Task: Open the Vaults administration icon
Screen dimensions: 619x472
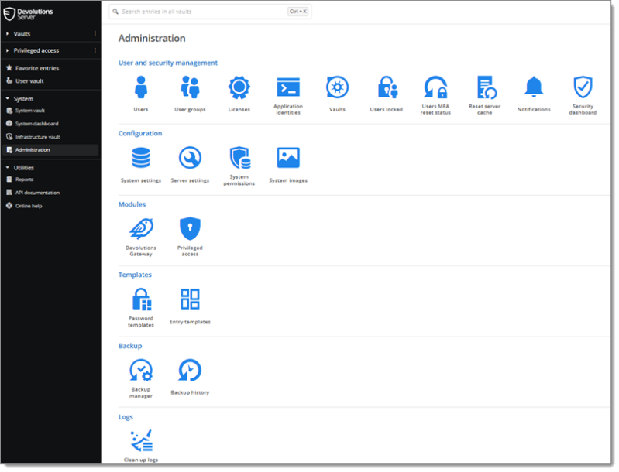Action: tap(337, 87)
